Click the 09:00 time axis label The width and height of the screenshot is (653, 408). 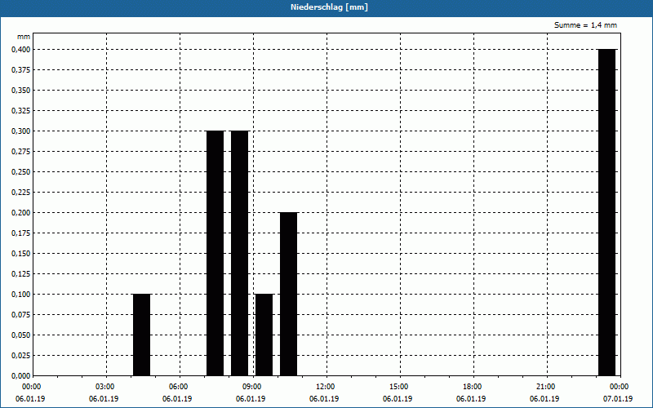click(x=251, y=387)
